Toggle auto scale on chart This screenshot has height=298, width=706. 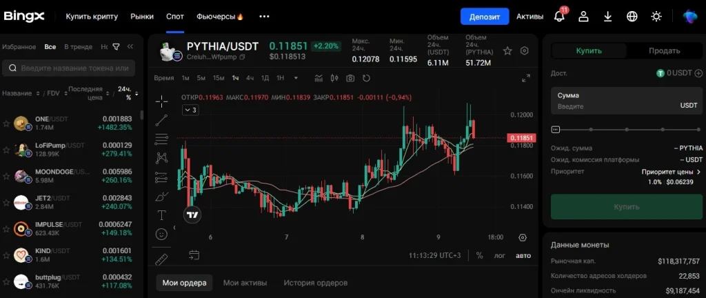523,256
